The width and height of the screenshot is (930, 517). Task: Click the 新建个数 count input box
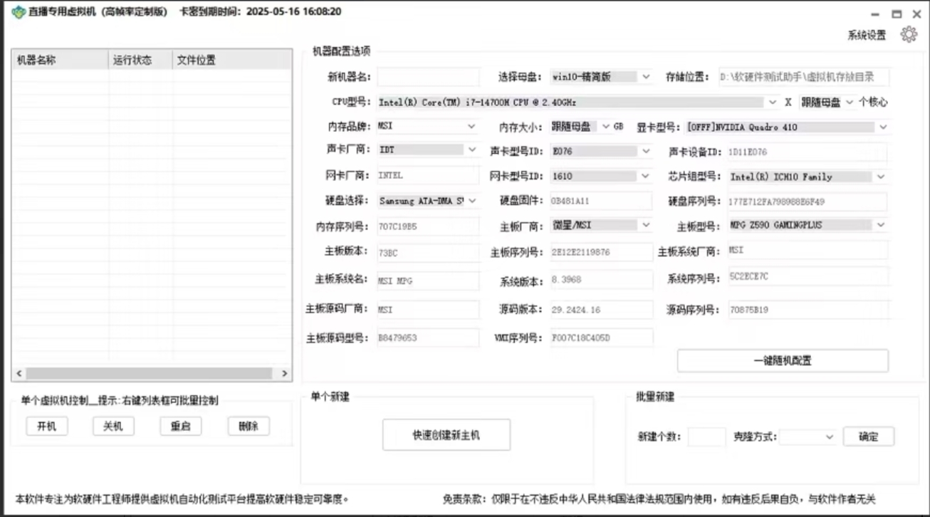point(706,437)
